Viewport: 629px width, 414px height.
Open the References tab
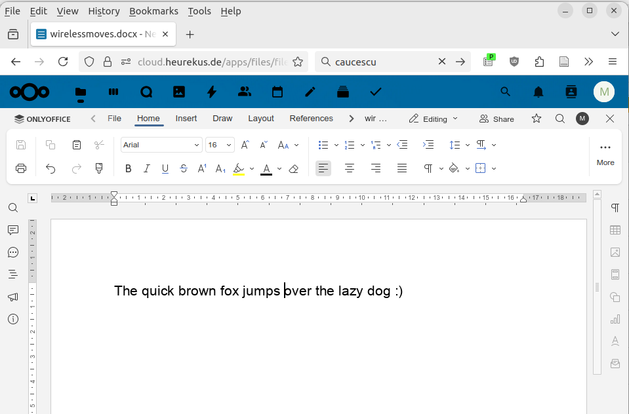pos(311,119)
